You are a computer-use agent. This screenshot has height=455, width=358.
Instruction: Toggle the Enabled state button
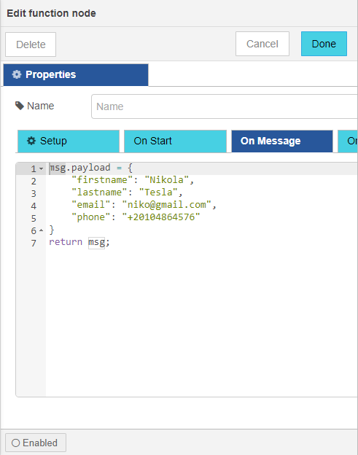coord(36,443)
